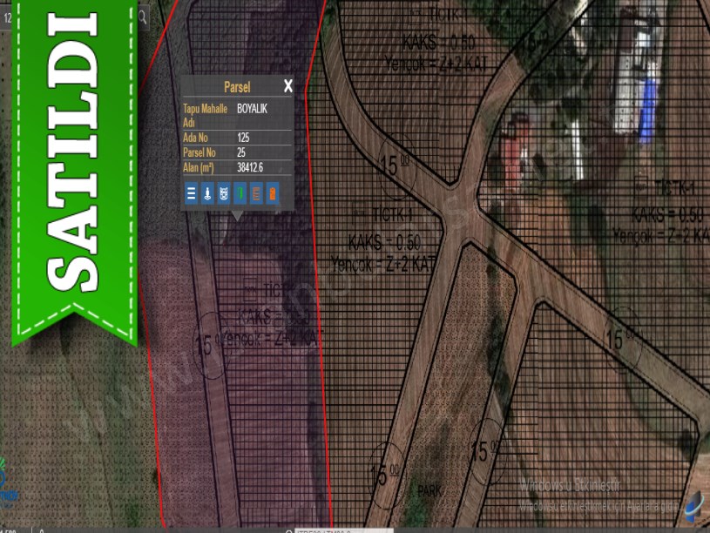
Task: Click the grid shield icon in Parsel popup
Action: point(223,193)
